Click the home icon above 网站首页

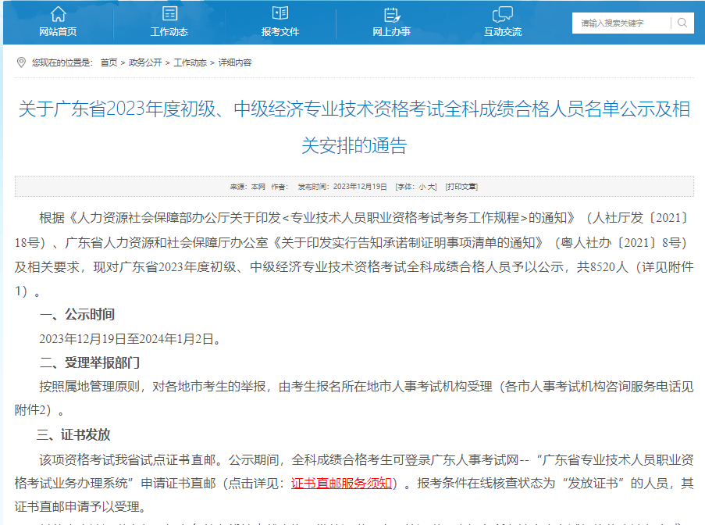[58, 13]
